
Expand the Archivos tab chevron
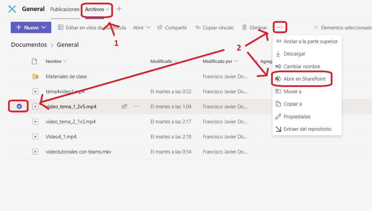(108, 9)
